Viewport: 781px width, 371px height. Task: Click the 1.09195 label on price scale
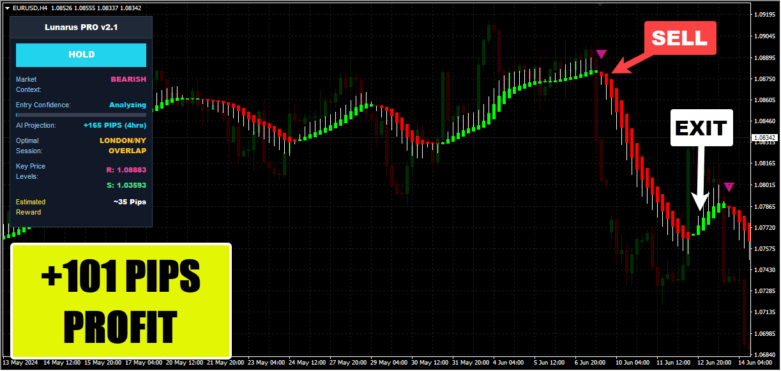(764, 15)
